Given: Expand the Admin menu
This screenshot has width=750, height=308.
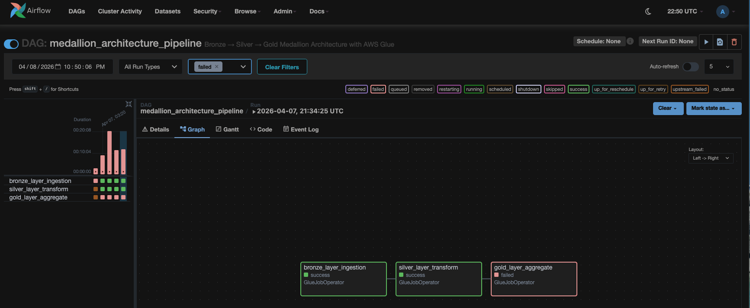Looking at the screenshot, I should point(284,11).
